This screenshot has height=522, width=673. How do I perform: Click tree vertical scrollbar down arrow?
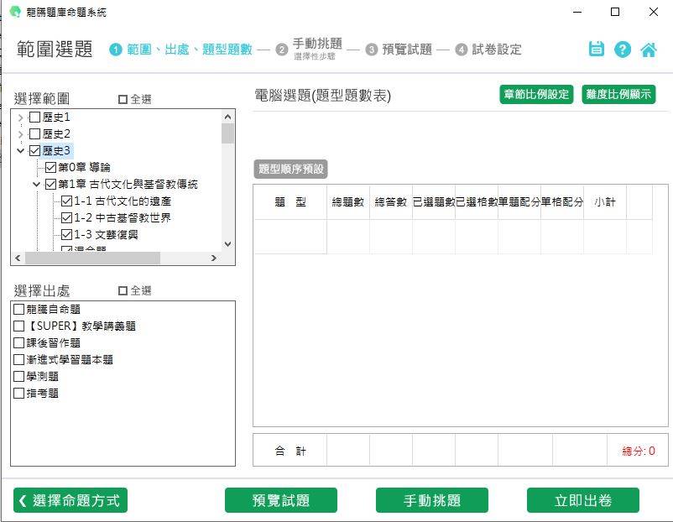(228, 244)
